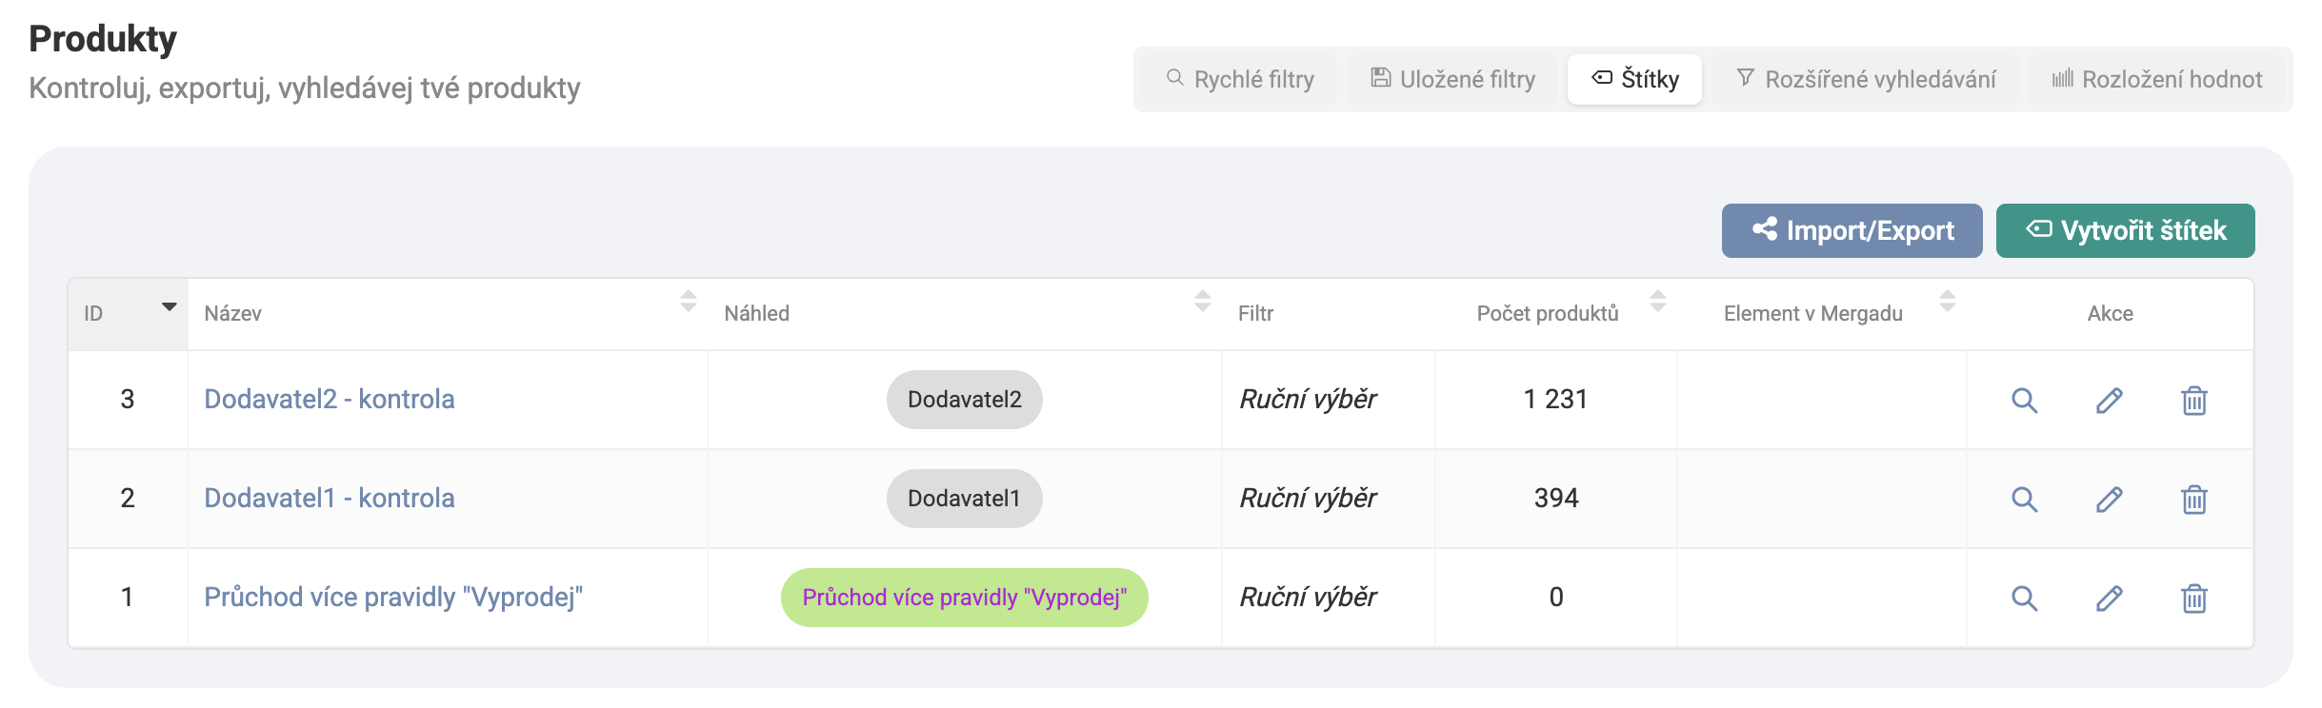Edit the Dodavatel2 - kontrola label

coord(2109,401)
